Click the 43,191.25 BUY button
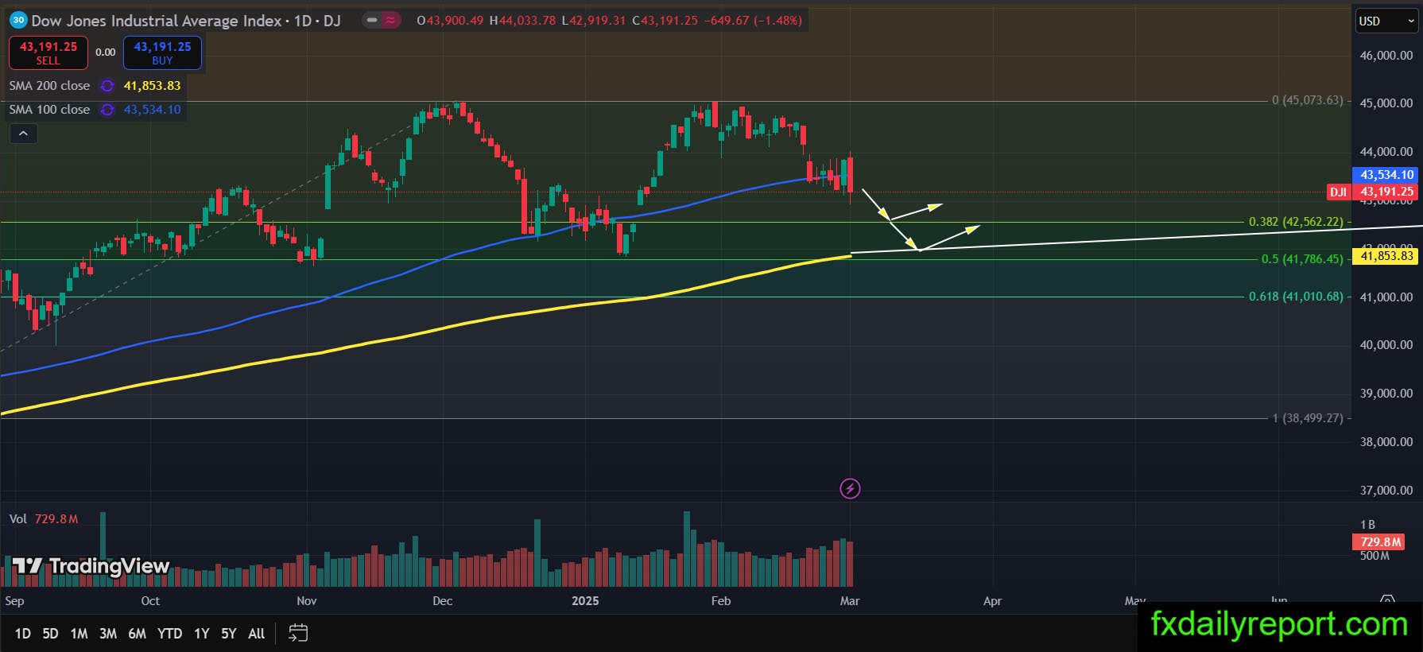The width and height of the screenshot is (1423, 652). point(162,53)
